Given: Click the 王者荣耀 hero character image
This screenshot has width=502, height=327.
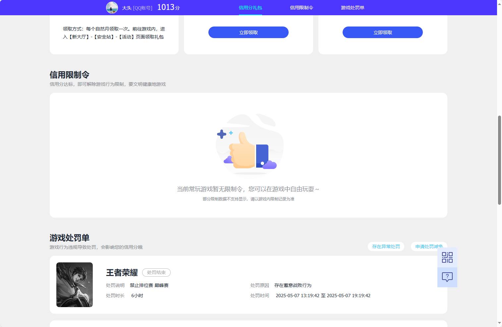Looking at the screenshot, I should click(74, 285).
